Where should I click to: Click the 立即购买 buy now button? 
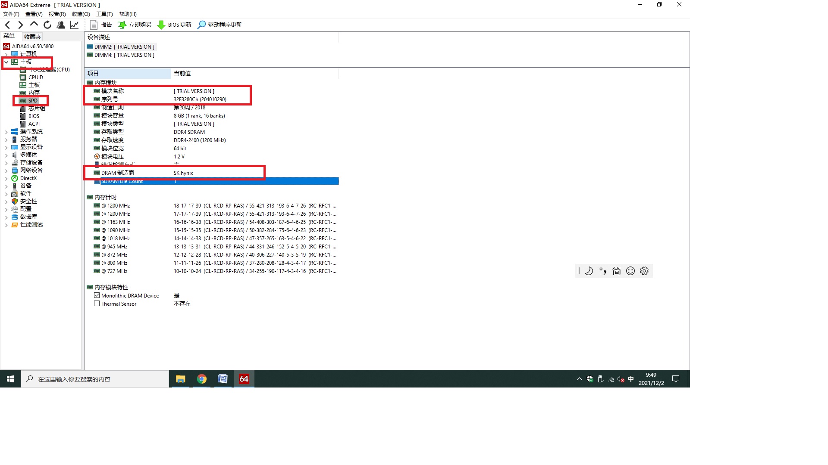(x=135, y=25)
